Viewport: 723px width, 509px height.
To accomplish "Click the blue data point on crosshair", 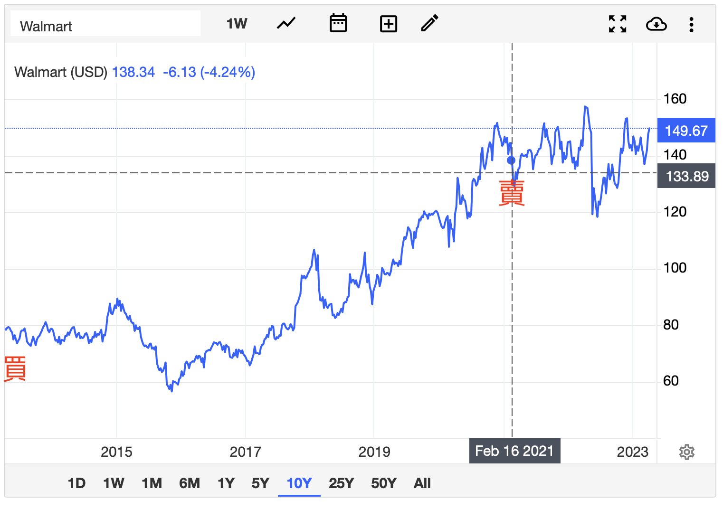I will pyautogui.click(x=511, y=160).
